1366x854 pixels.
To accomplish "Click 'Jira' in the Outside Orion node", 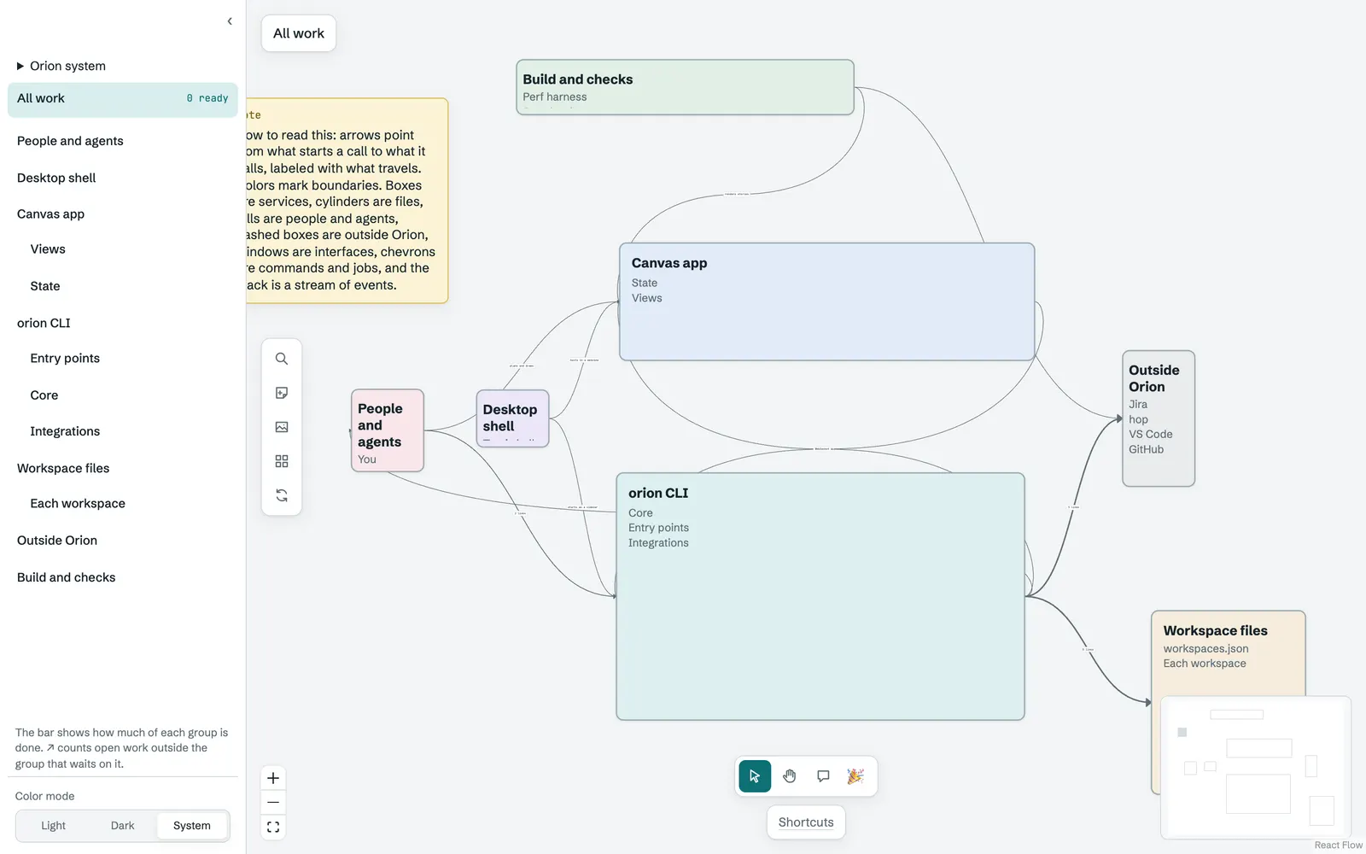I will (1138, 405).
